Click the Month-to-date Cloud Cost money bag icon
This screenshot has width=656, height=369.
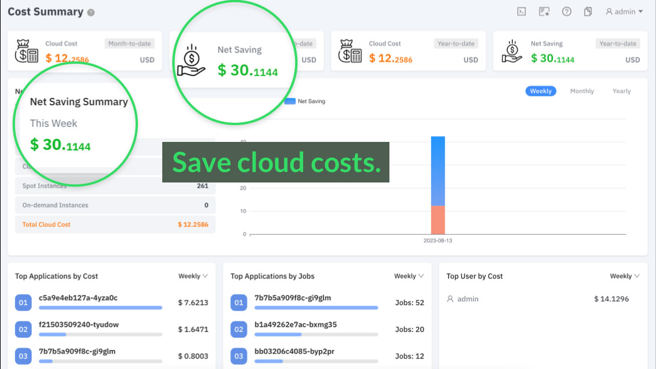pyautogui.click(x=27, y=52)
